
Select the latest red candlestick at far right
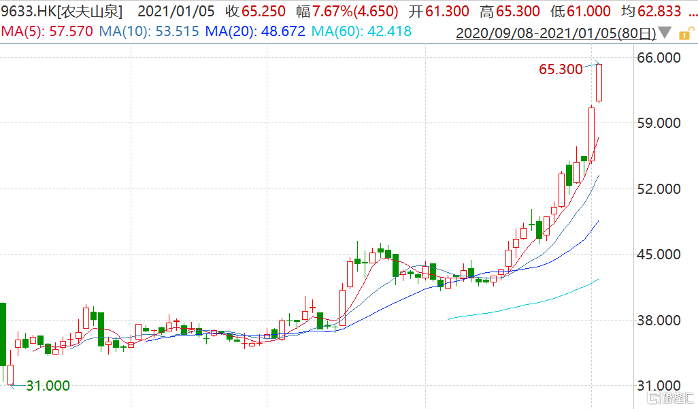pos(599,83)
